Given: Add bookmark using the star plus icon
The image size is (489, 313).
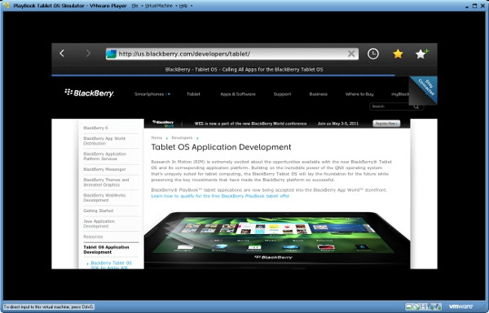Looking at the screenshot, I should (x=422, y=54).
